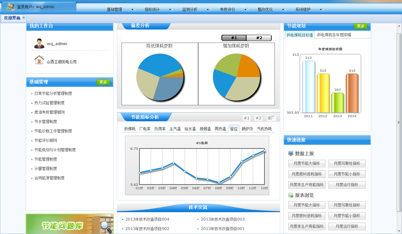
Task: Click the wq_admin user avatar icon
Action: [39, 44]
